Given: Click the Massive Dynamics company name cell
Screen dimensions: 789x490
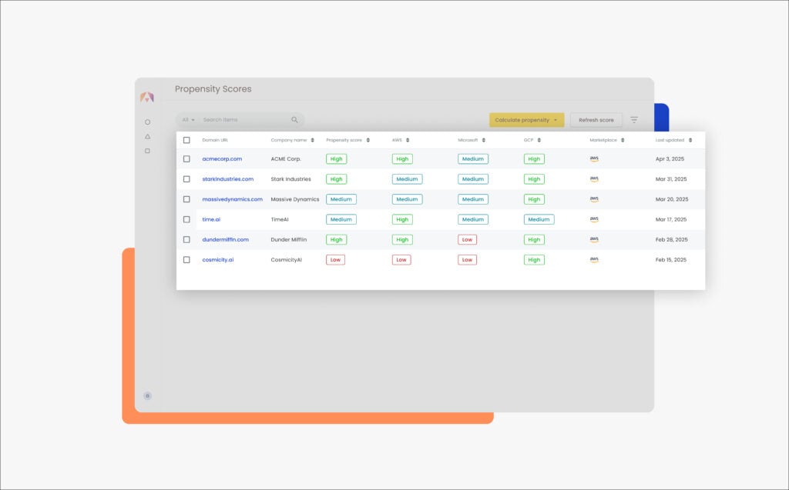Looking at the screenshot, I should pyautogui.click(x=295, y=199).
